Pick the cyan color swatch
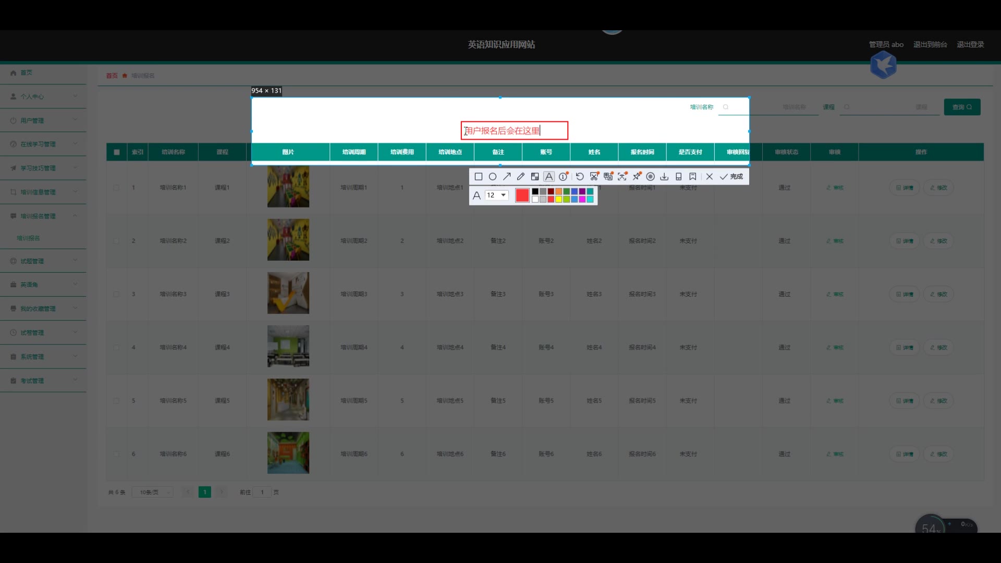The height and width of the screenshot is (563, 1001). click(590, 199)
